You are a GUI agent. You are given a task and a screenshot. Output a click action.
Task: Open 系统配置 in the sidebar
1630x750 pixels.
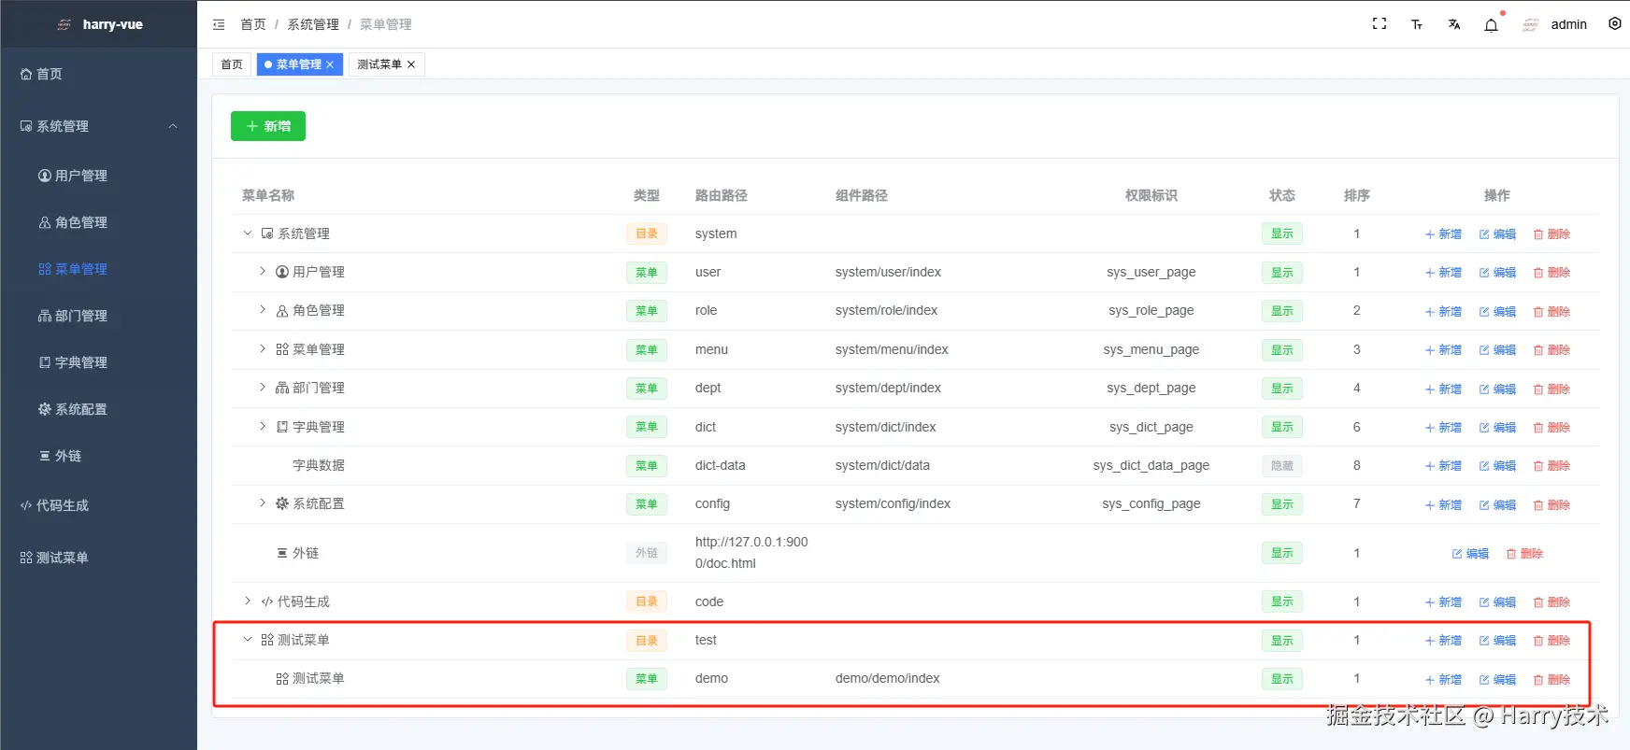click(98, 409)
